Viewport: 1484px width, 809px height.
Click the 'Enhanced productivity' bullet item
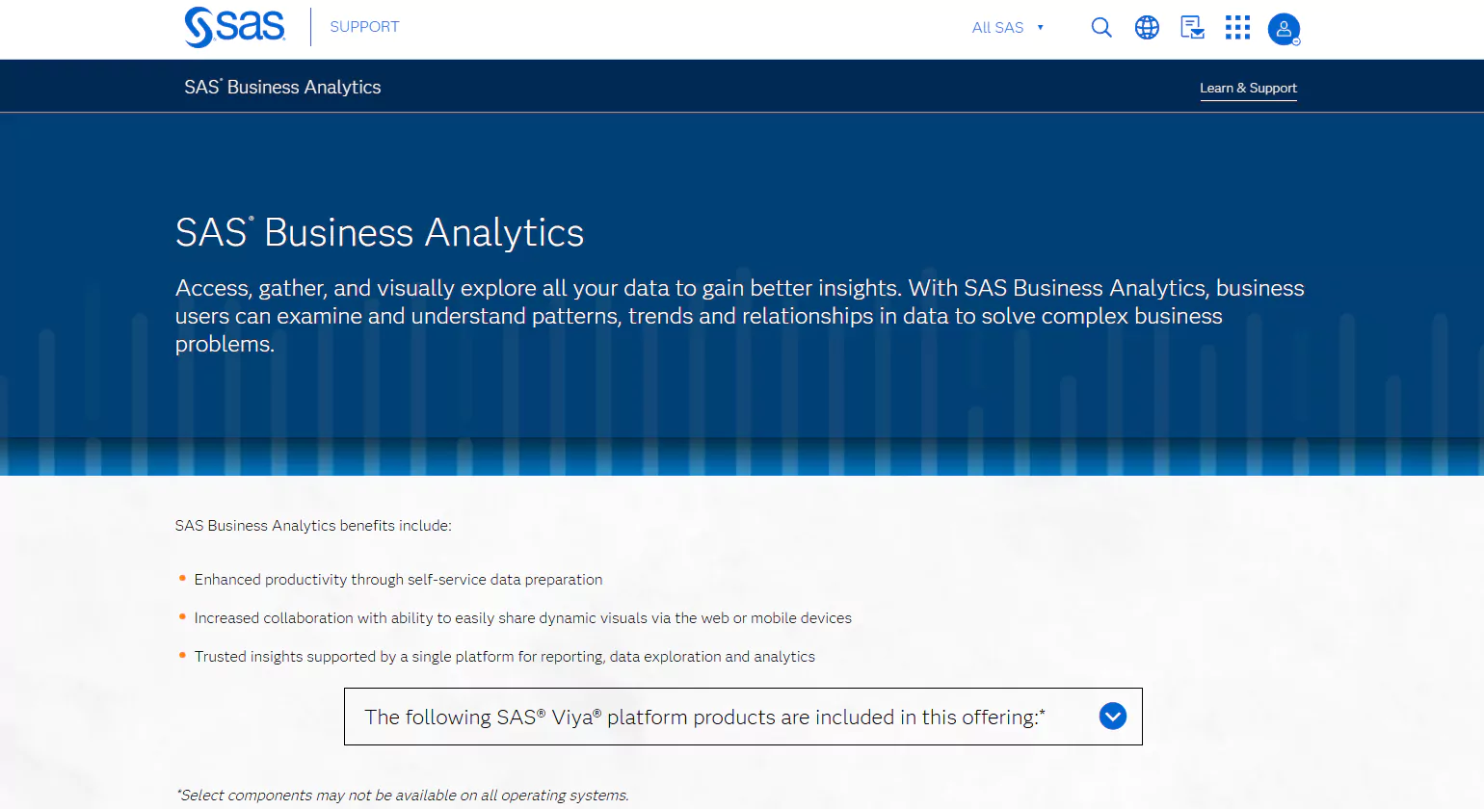click(x=398, y=580)
